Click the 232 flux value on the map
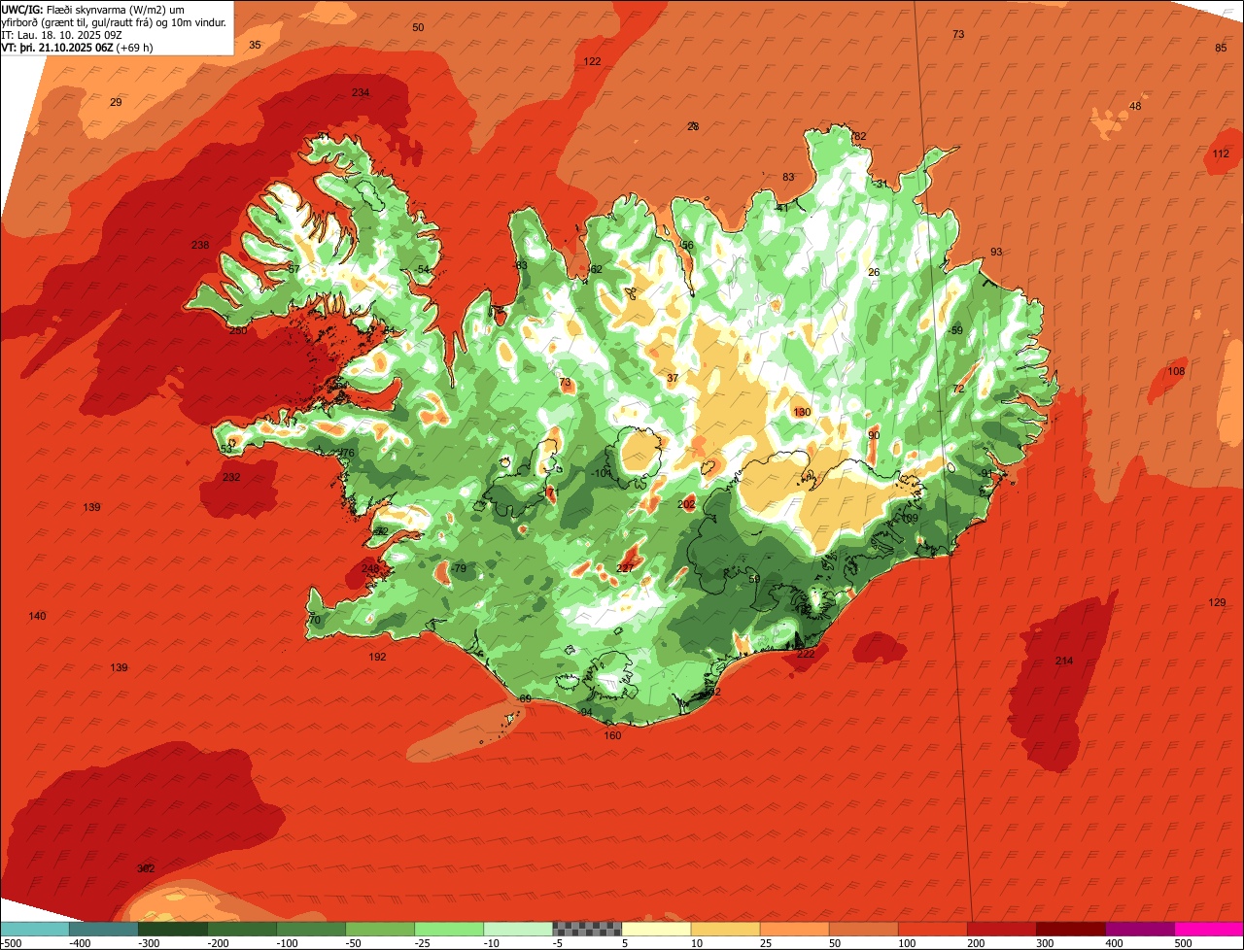Screen dimensions: 1244x950 (x=231, y=477)
